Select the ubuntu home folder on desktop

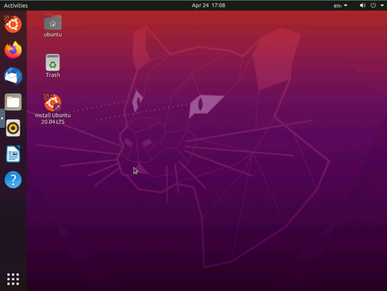53,23
